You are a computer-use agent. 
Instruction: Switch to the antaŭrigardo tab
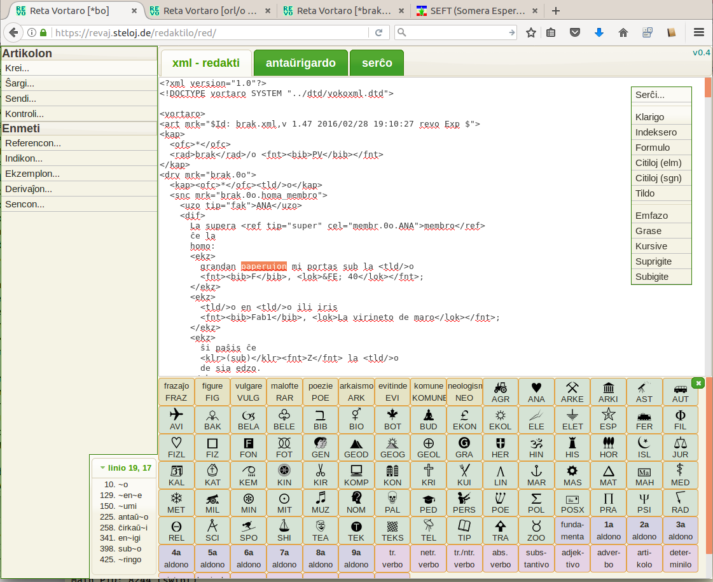coord(300,63)
